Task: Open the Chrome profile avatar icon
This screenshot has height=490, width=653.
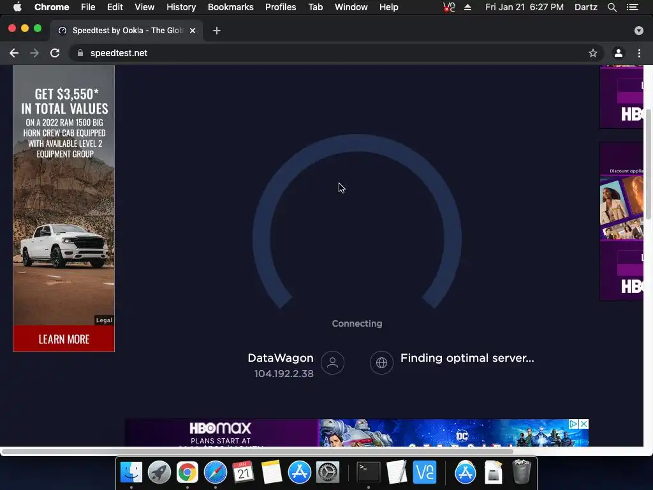Action: point(619,53)
